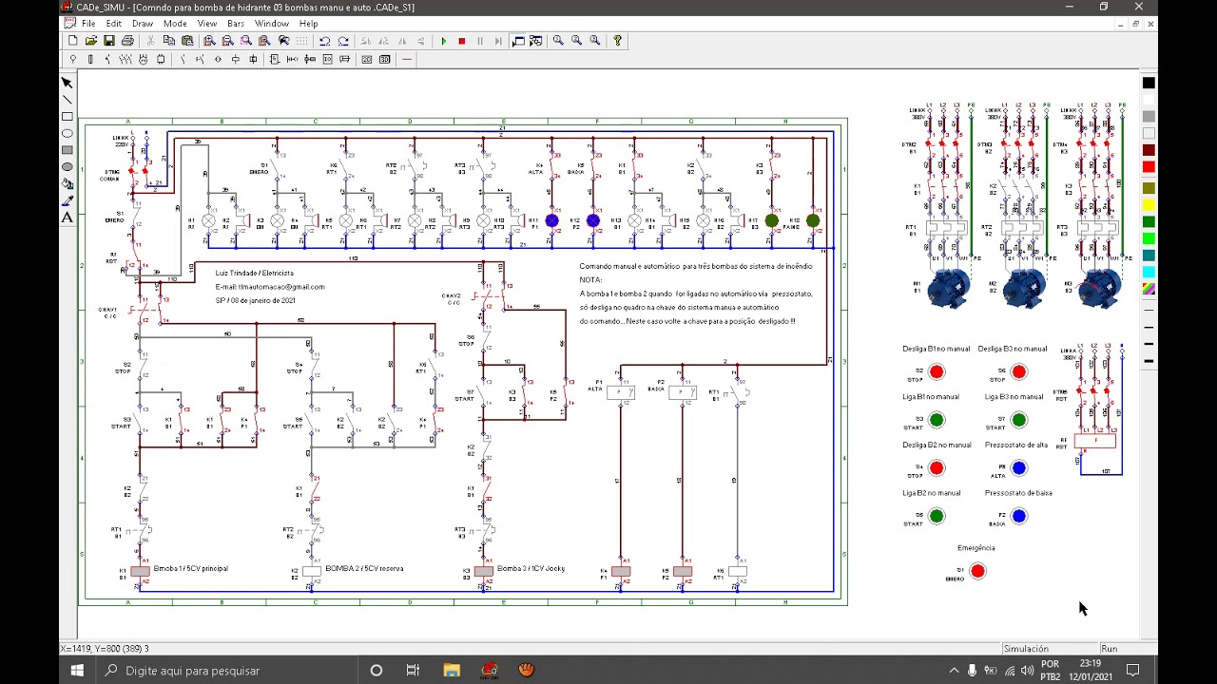Click the Redo arrow icon
The width and height of the screenshot is (1217, 684).
[343, 41]
